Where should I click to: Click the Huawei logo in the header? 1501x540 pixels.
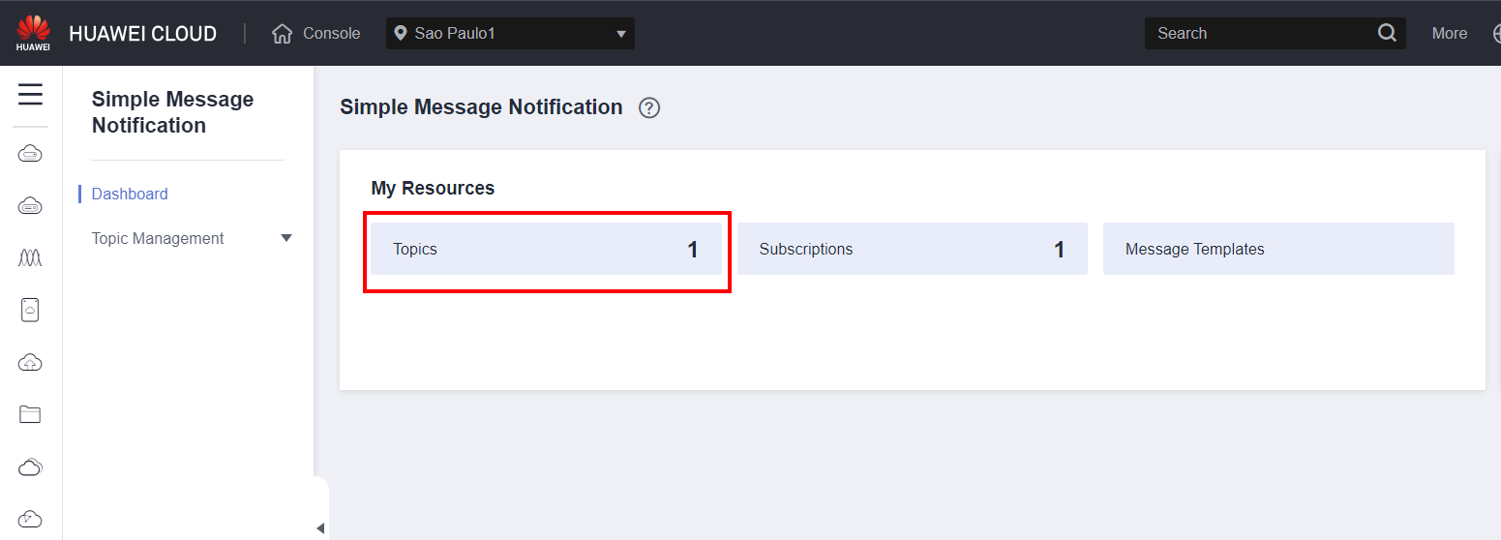(33, 33)
